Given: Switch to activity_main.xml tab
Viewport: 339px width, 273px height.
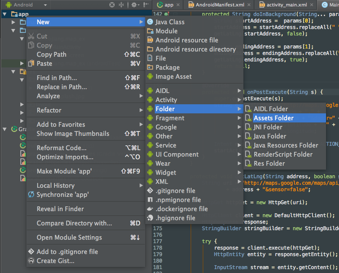Looking at the screenshot, I should [285, 5].
